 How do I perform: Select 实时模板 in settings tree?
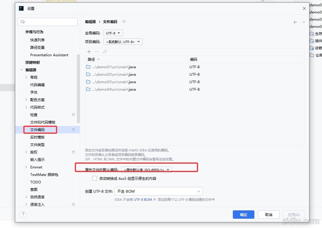coord(37,137)
